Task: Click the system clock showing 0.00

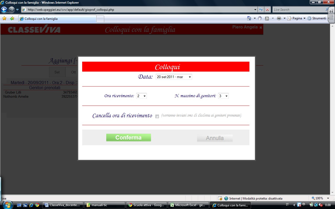Action: [x=328, y=205]
